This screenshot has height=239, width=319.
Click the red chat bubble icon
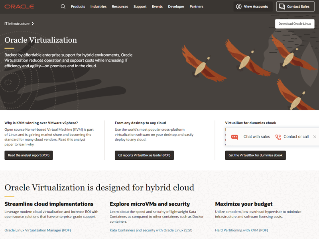pos(235,137)
